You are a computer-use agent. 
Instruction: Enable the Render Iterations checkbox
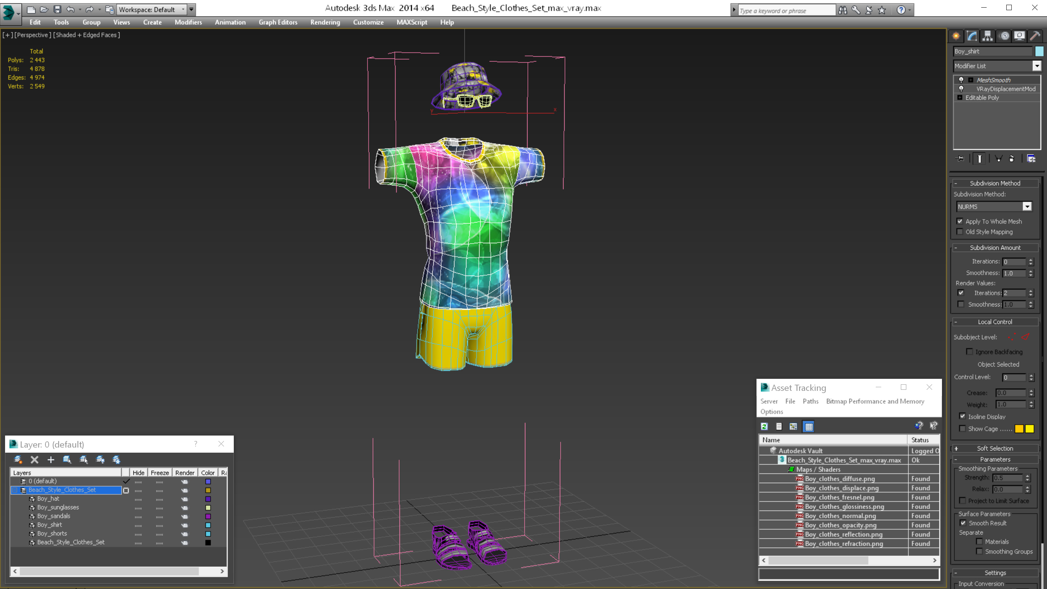(961, 293)
